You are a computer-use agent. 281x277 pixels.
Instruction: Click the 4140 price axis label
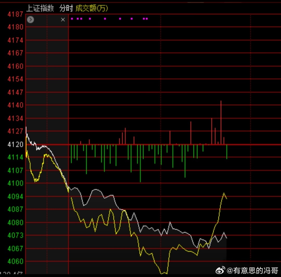coord(15,105)
